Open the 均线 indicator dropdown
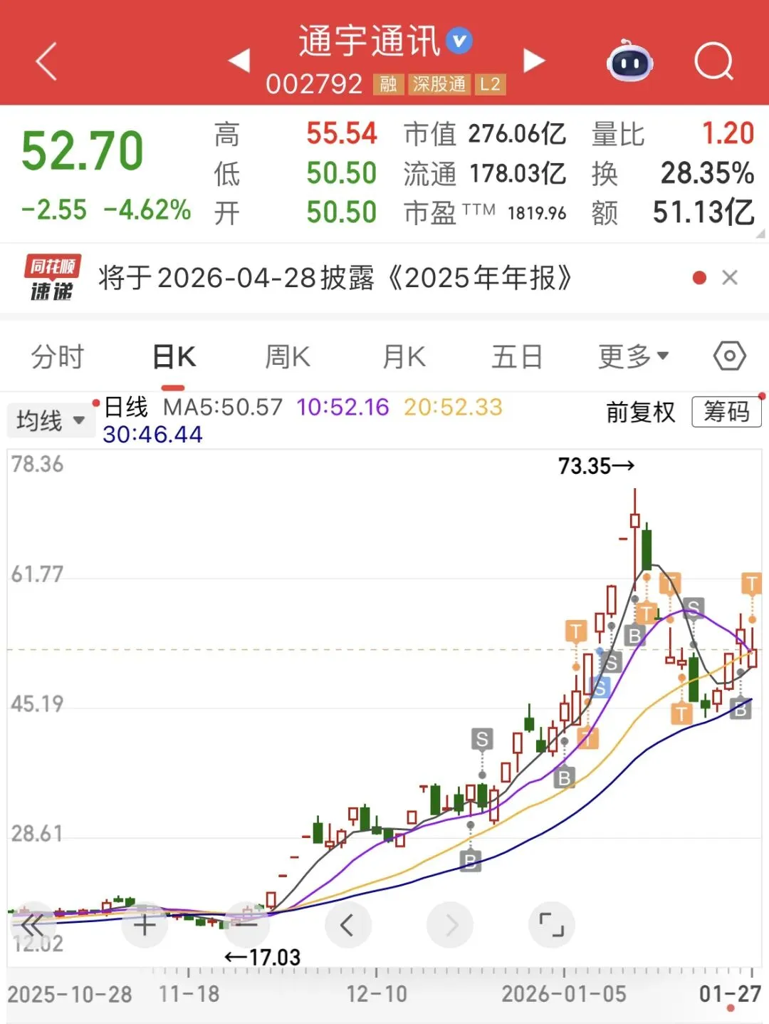This screenshot has height=1024, width=769. click(51, 420)
